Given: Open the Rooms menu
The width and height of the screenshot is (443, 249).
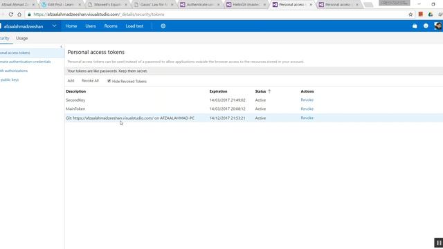Looking at the screenshot, I should click(111, 26).
